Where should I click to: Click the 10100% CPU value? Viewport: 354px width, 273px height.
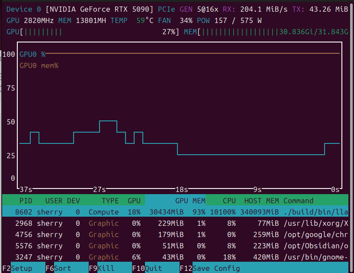(x=223, y=212)
